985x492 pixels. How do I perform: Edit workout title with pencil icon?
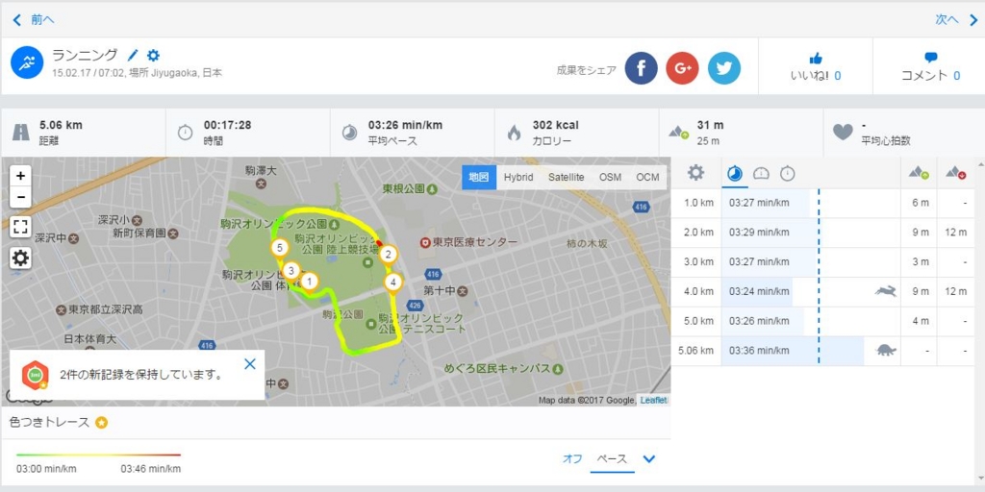(132, 55)
